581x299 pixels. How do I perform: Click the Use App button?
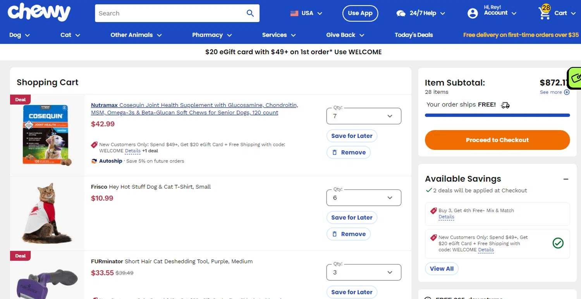(x=360, y=13)
